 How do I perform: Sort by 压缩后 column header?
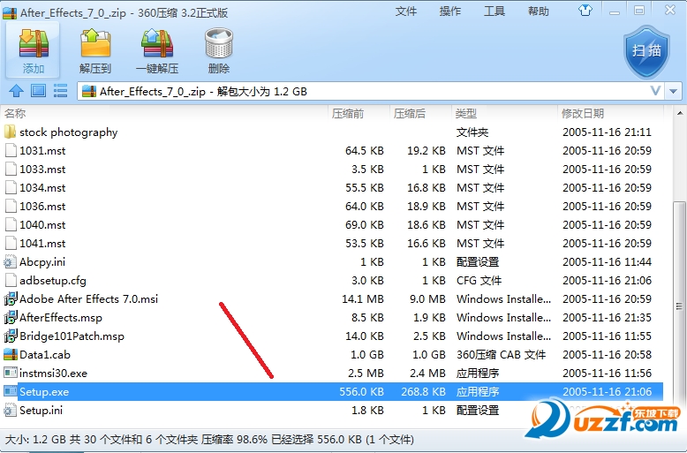(x=420, y=113)
